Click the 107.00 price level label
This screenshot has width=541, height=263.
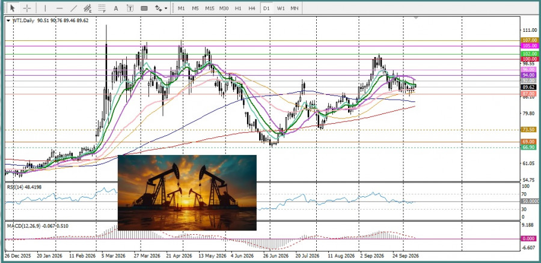click(x=529, y=40)
